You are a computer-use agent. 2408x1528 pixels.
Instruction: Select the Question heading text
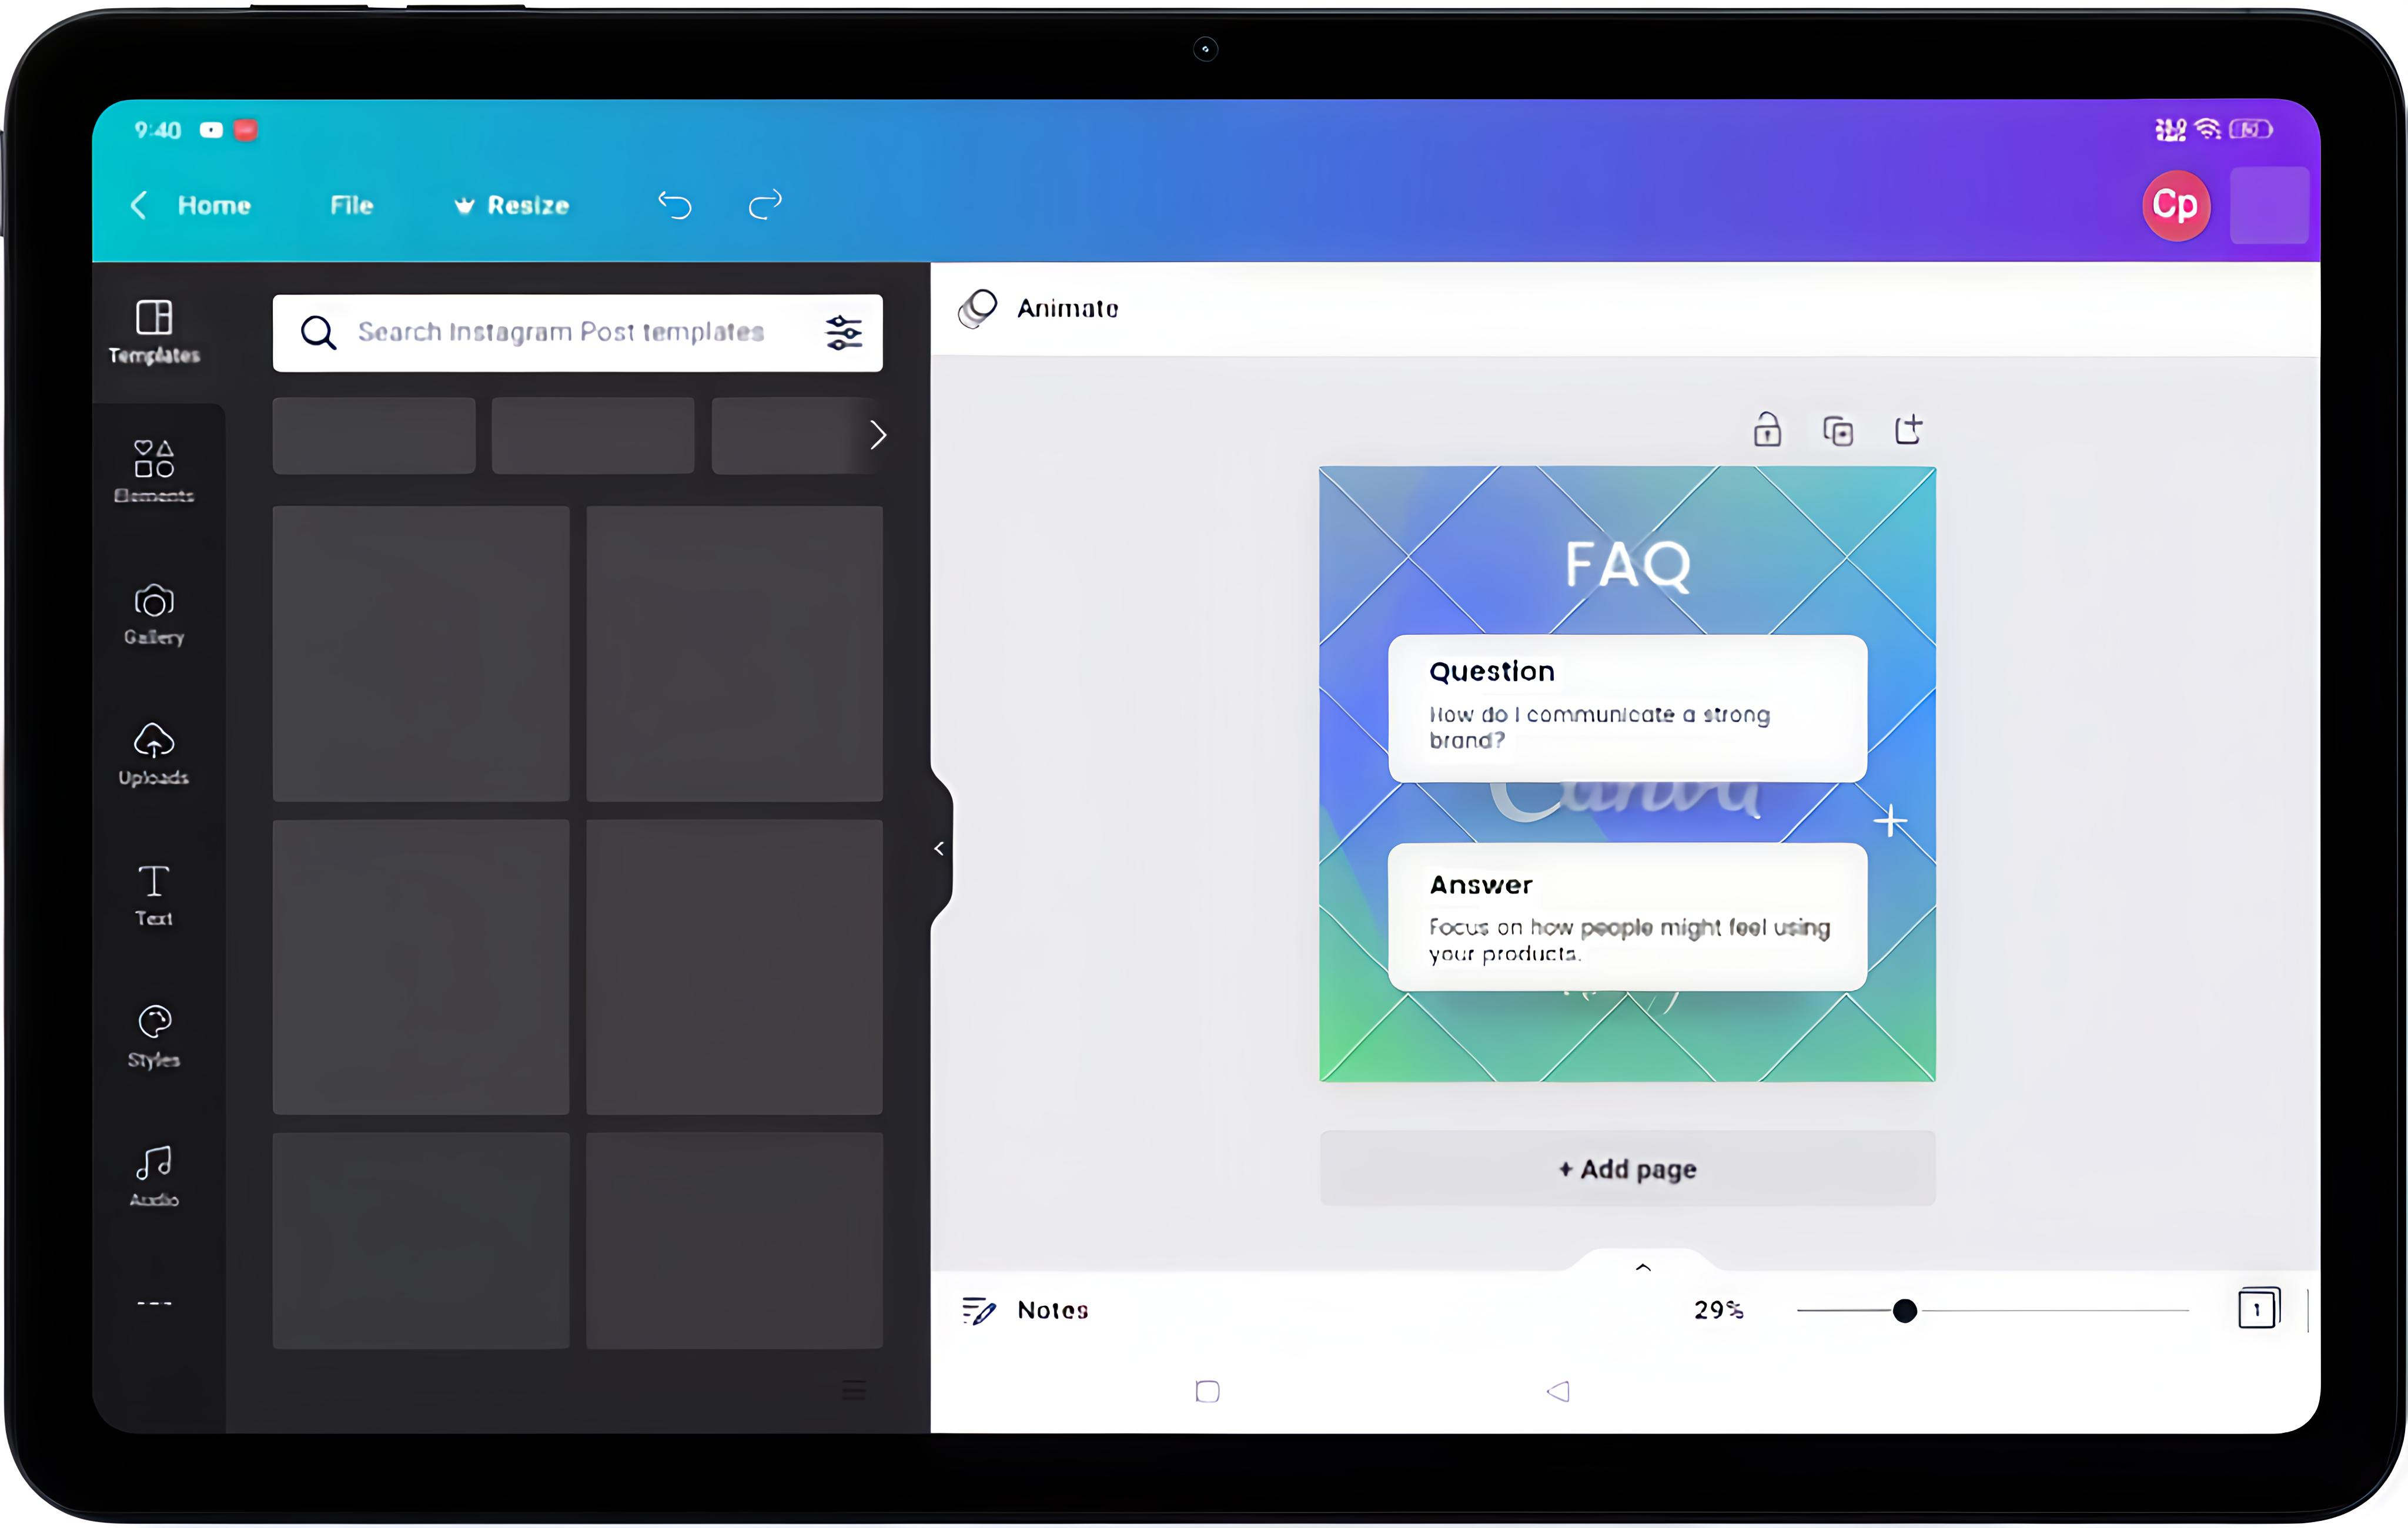(1491, 672)
